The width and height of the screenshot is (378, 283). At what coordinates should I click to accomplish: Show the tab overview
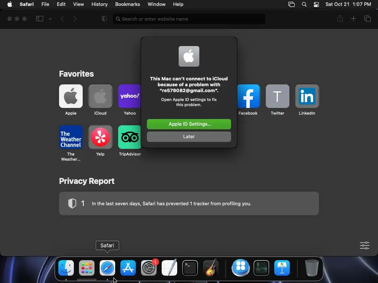pos(367,18)
